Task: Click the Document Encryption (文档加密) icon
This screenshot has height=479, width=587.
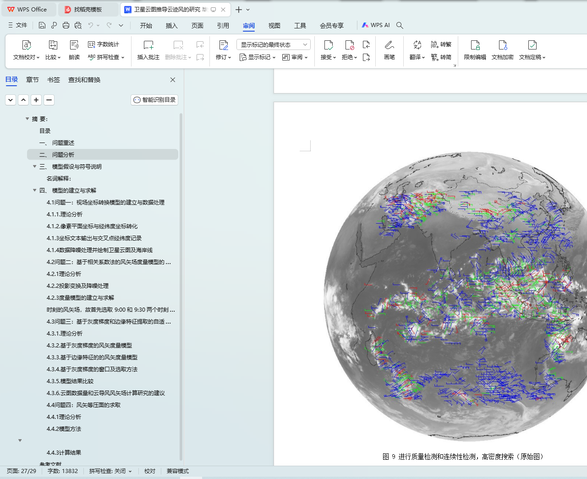Action: point(502,45)
